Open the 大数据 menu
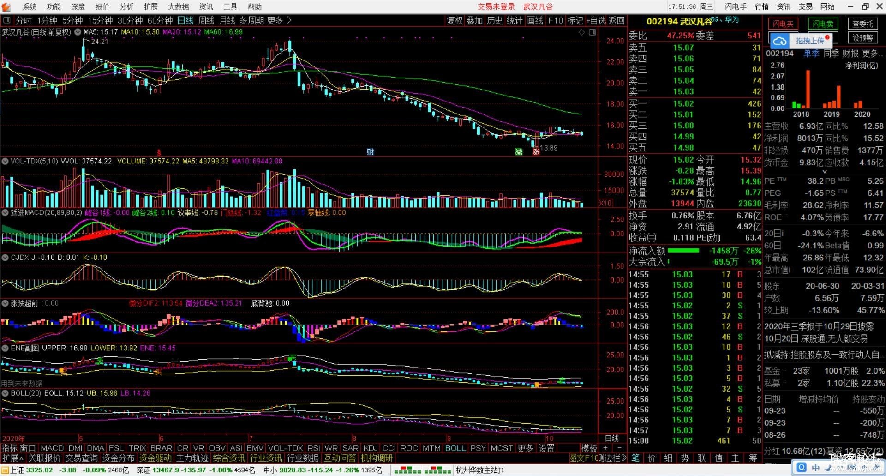Image resolution: width=886 pixels, height=476 pixels. (178, 6)
